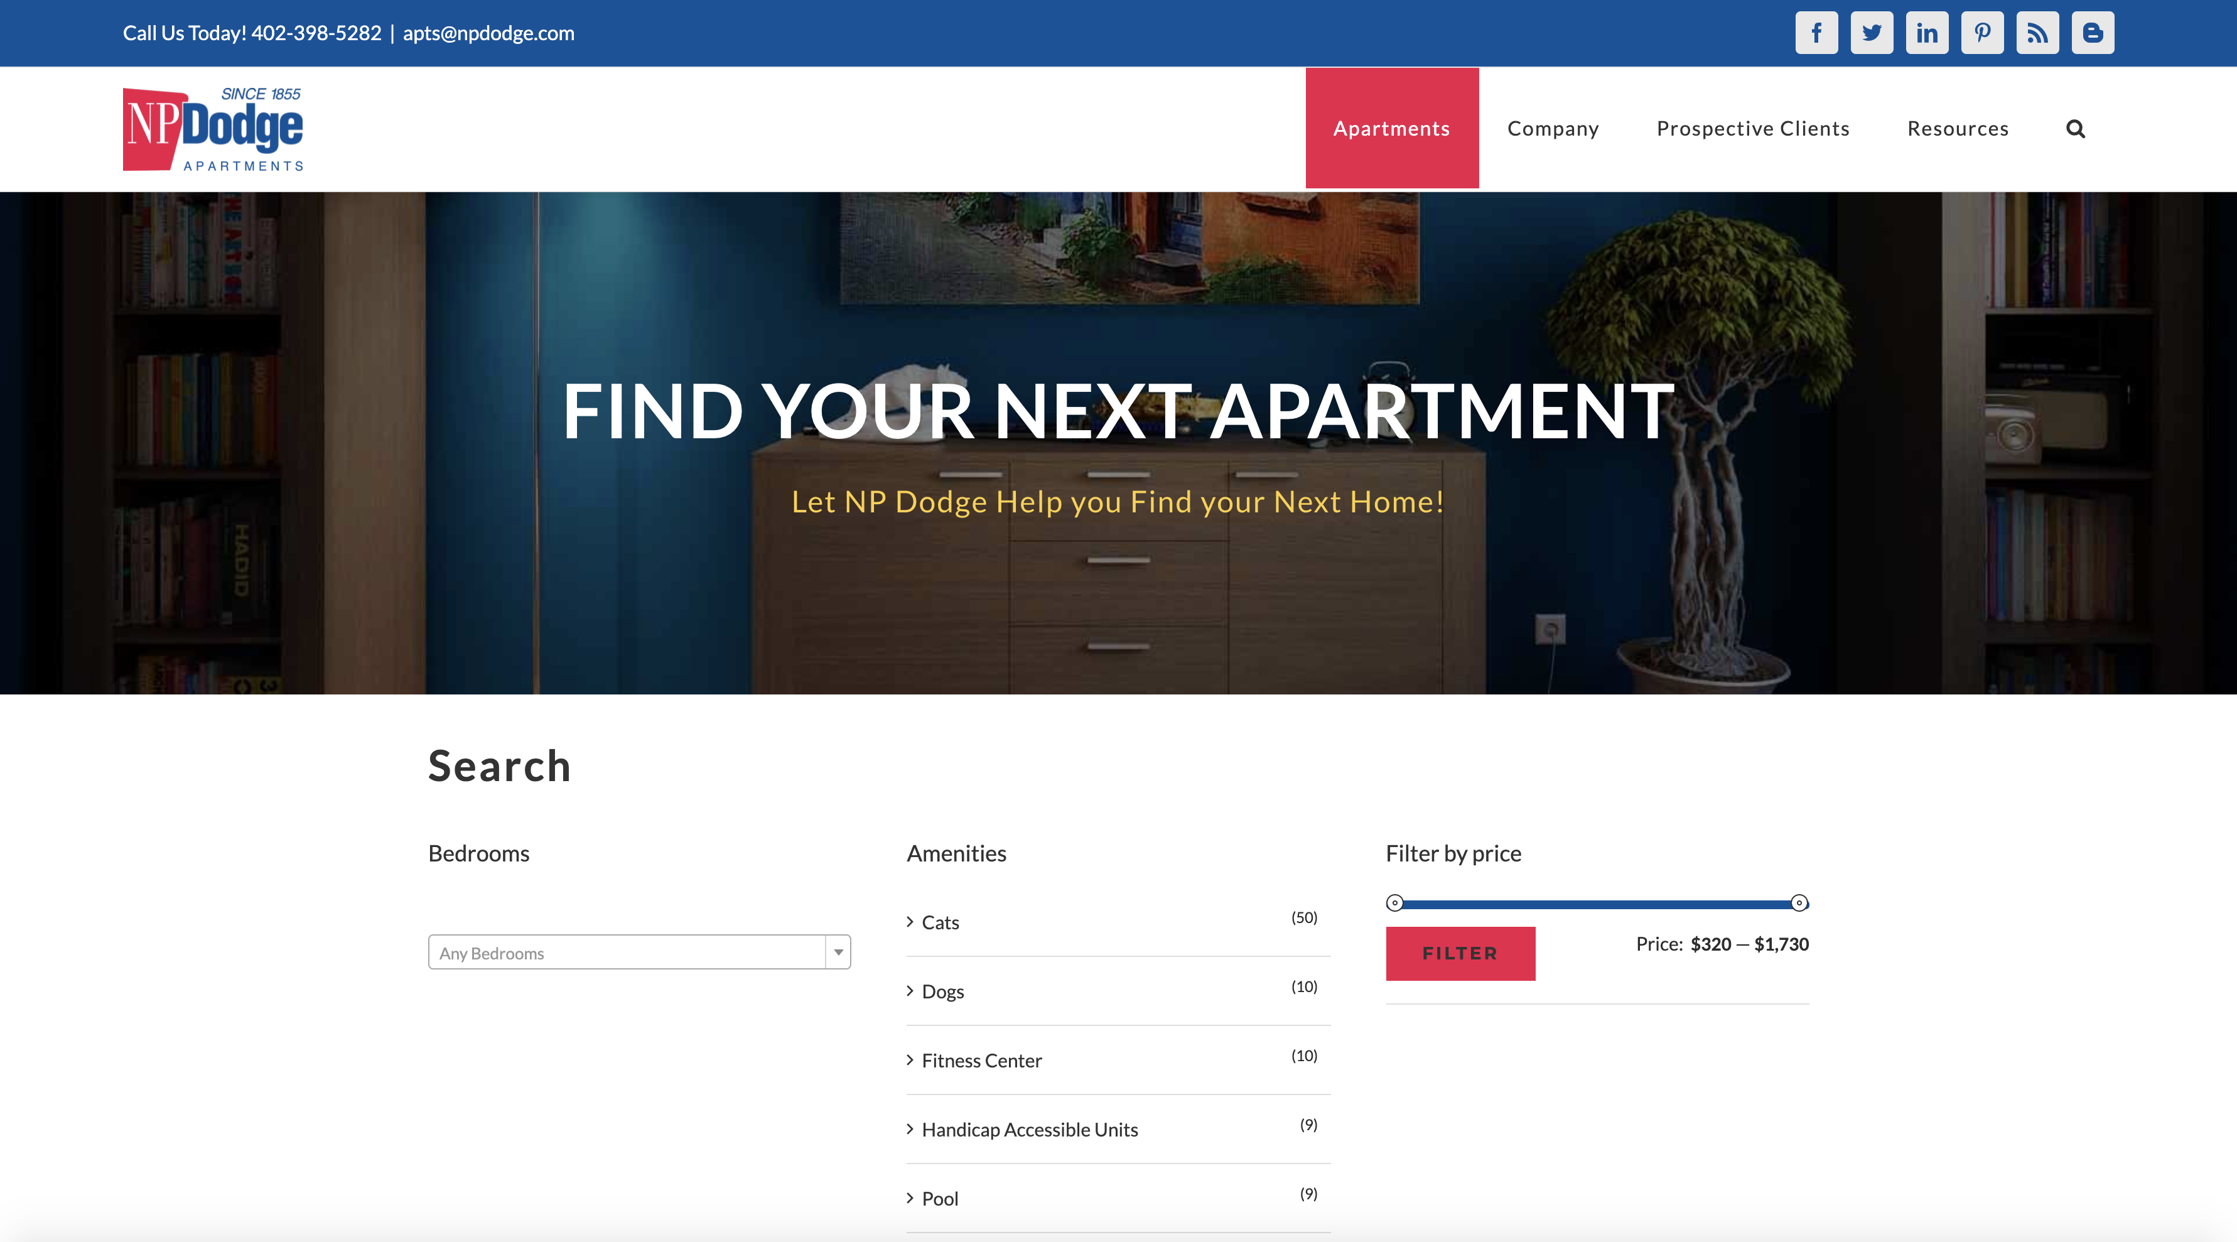This screenshot has height=1242, width=2237.
Task: Open the Company menu item
Action: [x=1553, y=129]
